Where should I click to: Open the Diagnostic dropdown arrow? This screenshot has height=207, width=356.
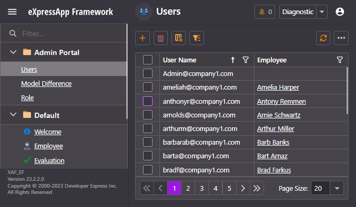click(322, 12)
